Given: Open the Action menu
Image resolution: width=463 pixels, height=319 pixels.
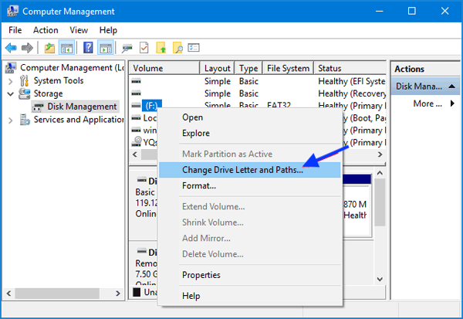Looking at the screenshot, I should pyautogui.click(x=46, y=30).
